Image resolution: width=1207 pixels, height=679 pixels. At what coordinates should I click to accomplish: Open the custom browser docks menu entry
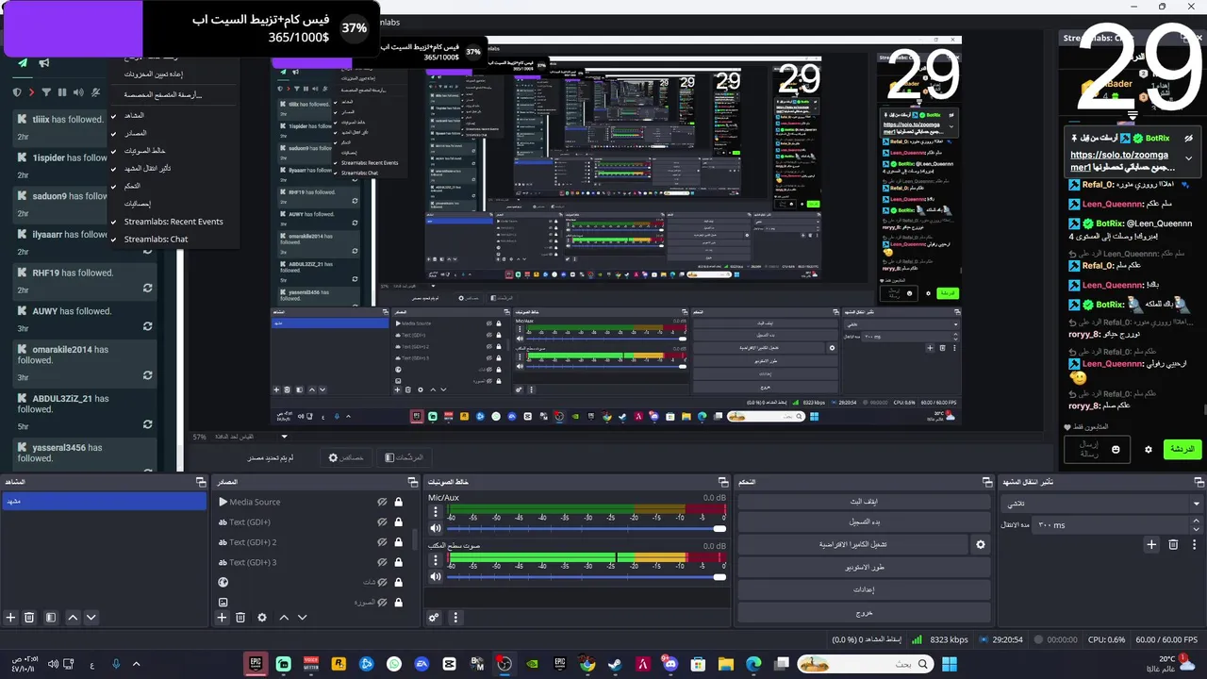pos(163,94)
